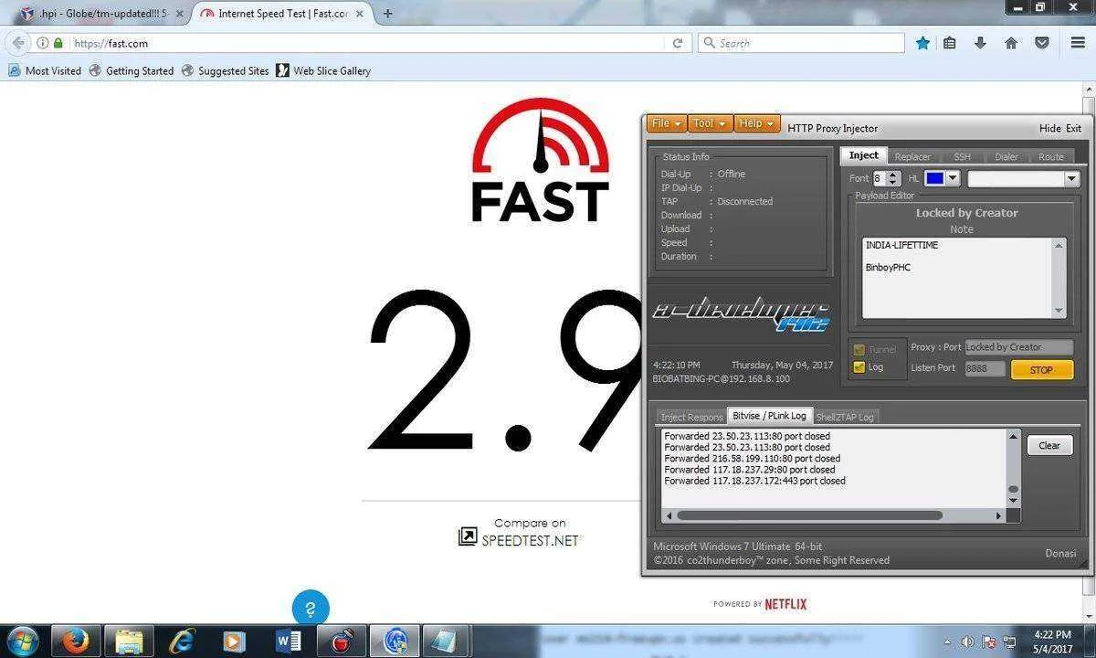
Task: Open a new browser tab with plus
Action: (x=388, y=14)
